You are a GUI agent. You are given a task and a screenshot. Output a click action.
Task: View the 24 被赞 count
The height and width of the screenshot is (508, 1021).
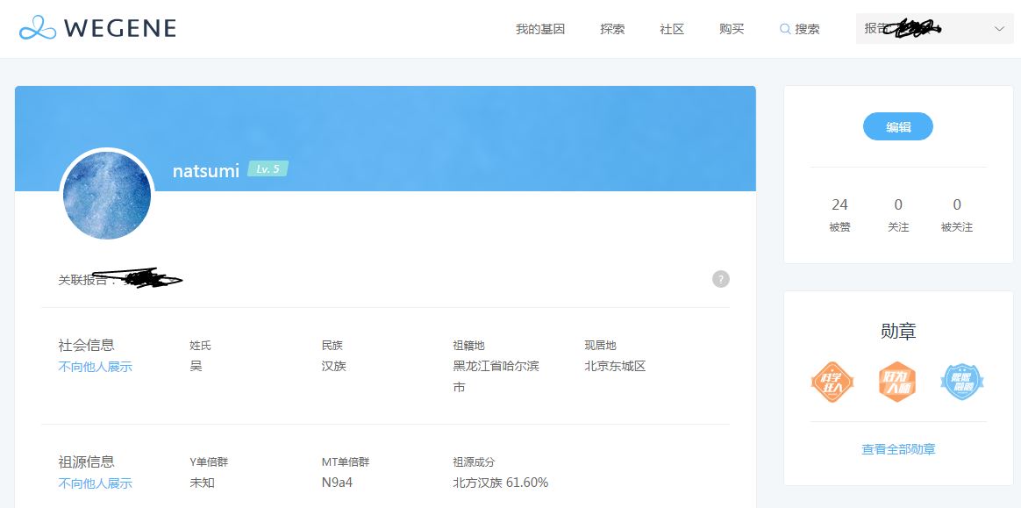pyautogui.click(x=839, y=213)
